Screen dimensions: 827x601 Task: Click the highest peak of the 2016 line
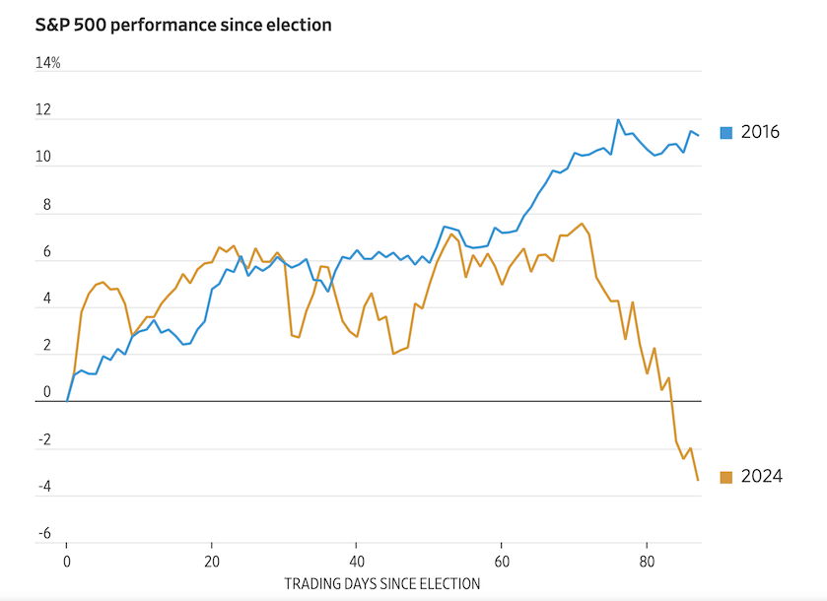pyautogui.click(x=618, y=120)
